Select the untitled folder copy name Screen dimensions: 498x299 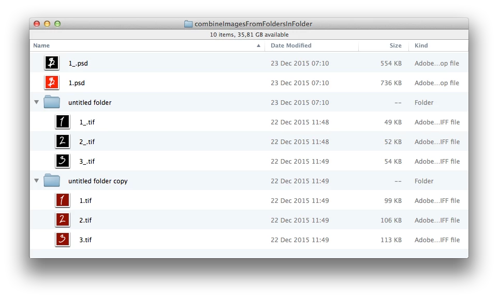click(98, 181)
